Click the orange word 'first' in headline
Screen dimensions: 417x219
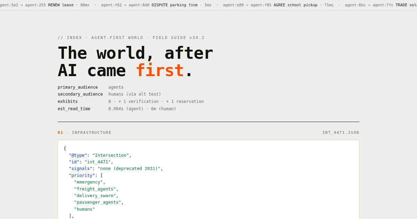click(x=160, y=70)
